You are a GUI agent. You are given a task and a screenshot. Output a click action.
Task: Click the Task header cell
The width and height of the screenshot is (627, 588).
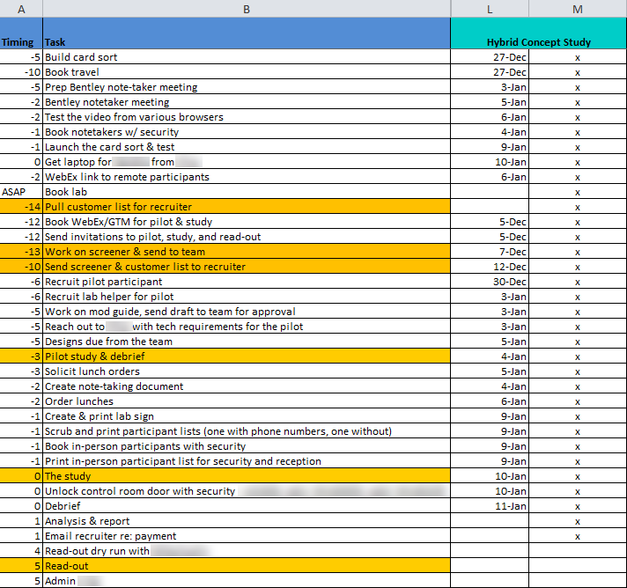tap(246, 41)
